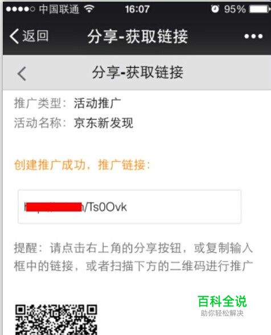The width and height of the screenshot is (271, 335).
Task: Tap the 活动推广 promotion type value
Action: tap(97, 103)
